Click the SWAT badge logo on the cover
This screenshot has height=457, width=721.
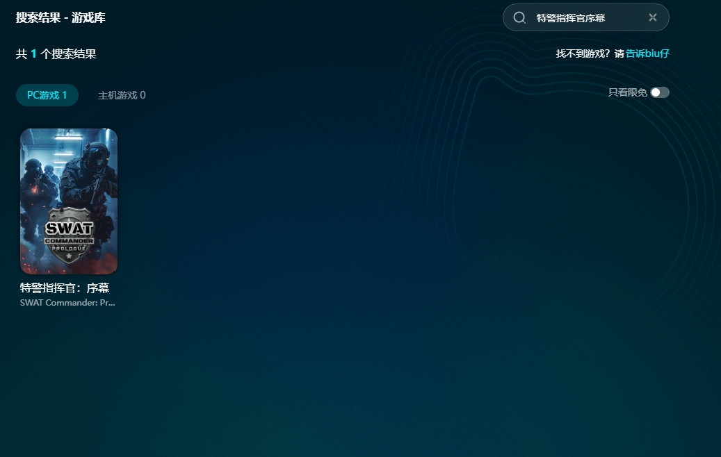click(69, 234)
